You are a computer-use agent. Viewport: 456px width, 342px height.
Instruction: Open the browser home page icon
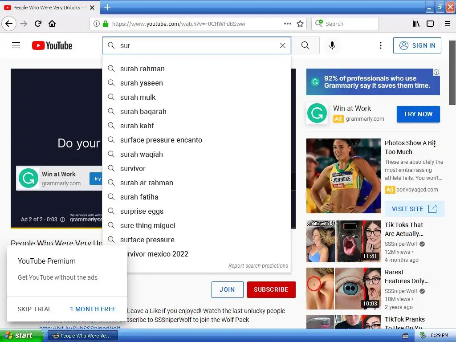point(52,24)
